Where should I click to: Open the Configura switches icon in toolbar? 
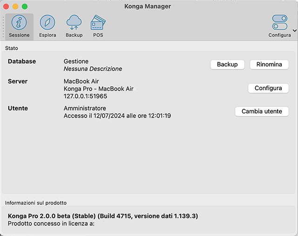[x=279, y=22]
